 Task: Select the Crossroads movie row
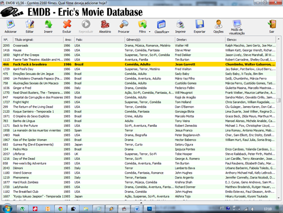[x=139, y=45]
